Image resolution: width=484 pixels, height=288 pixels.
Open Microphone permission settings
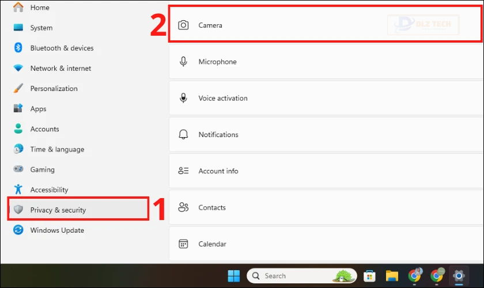point(326,62)
